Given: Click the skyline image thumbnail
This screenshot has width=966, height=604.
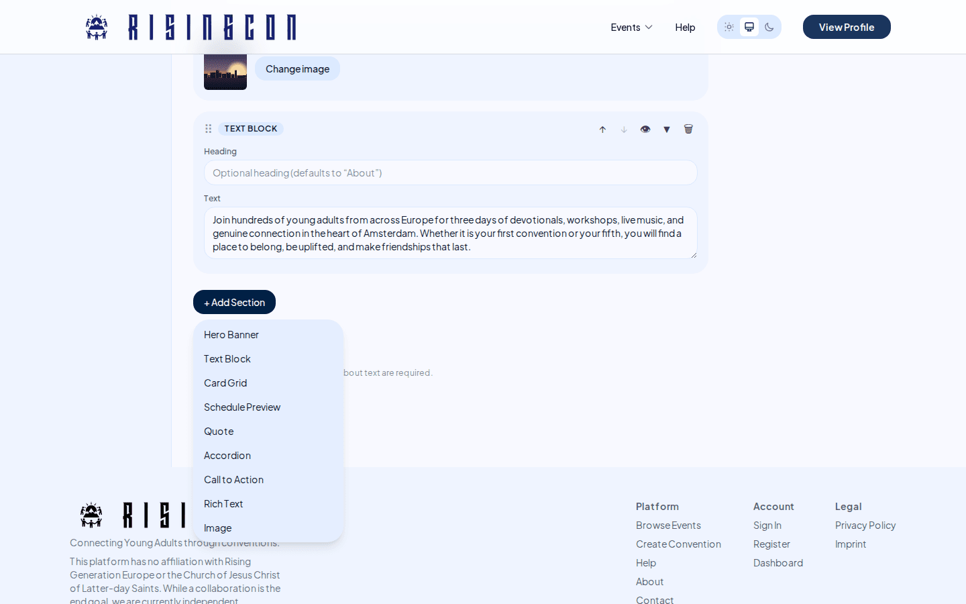Looking at the screenshot, I should [225, 71].
